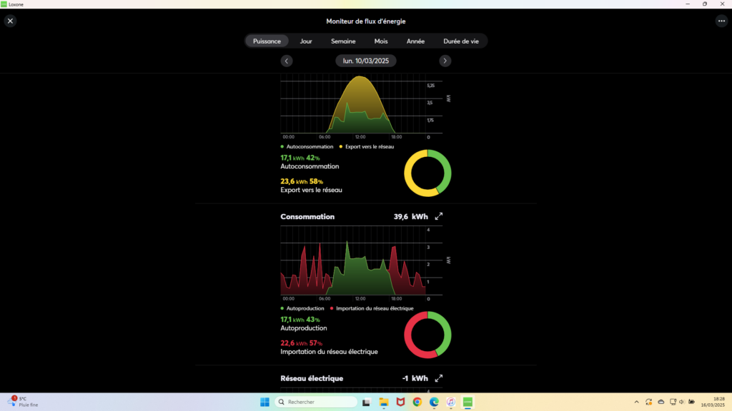Click the green Loxone taskbar icon

click(468, 402)
